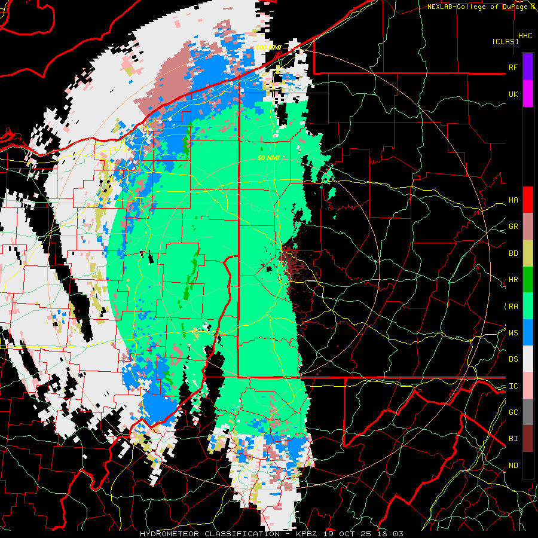Click the GR legend label text
The width and height of the screenshot is (538, 538).
[513, 227]
